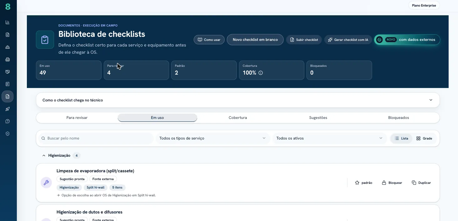
Task: Select the Sugestões tab
Action: pos(318,118)
